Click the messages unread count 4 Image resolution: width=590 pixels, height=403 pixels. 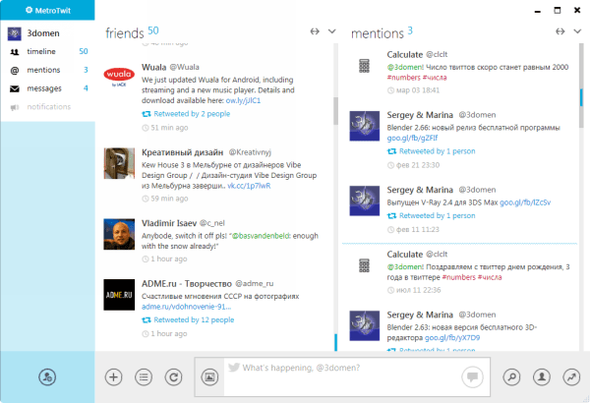pyautogui.click(x=86, y=88)
